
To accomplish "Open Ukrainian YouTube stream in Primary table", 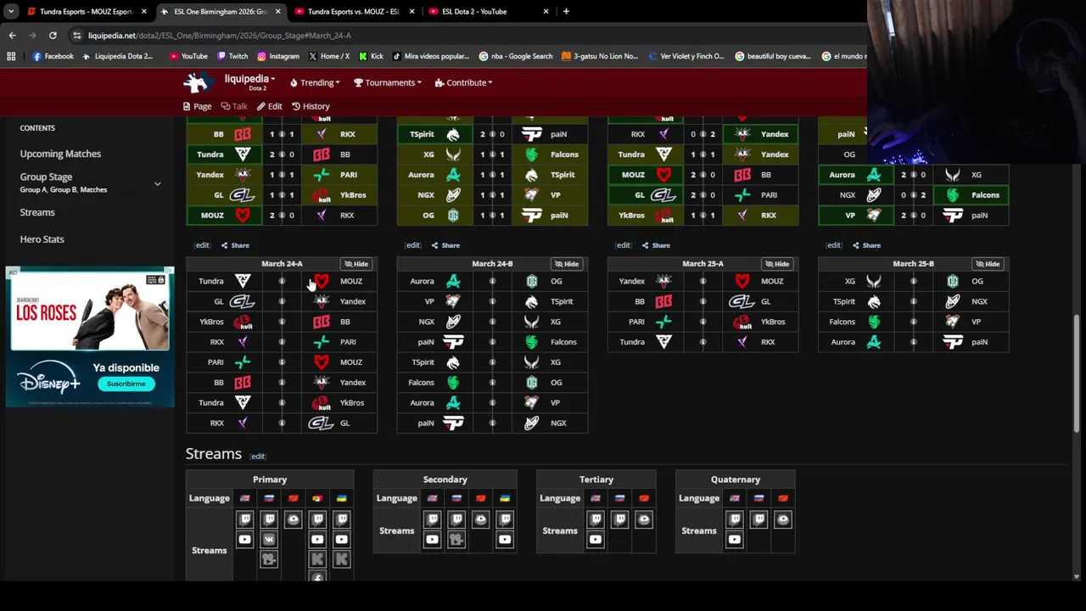I will pyautogui.click(x=341, y=539).
